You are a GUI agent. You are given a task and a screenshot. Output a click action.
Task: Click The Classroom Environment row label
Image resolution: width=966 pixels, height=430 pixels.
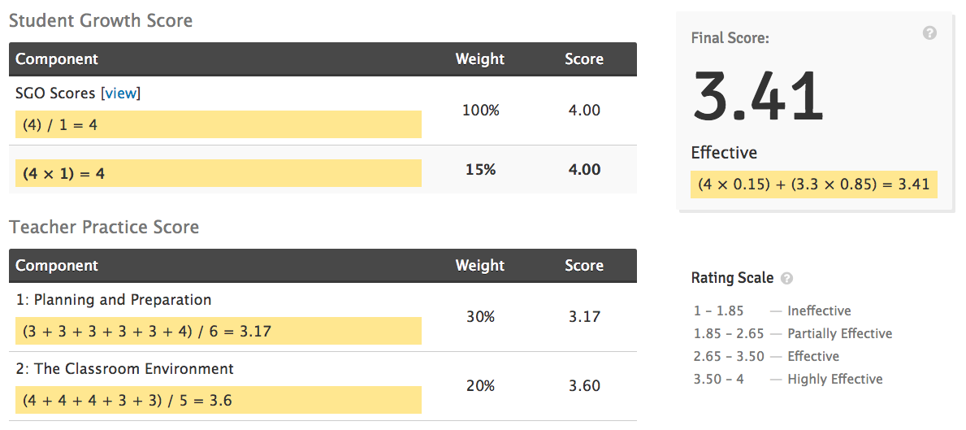125,369
